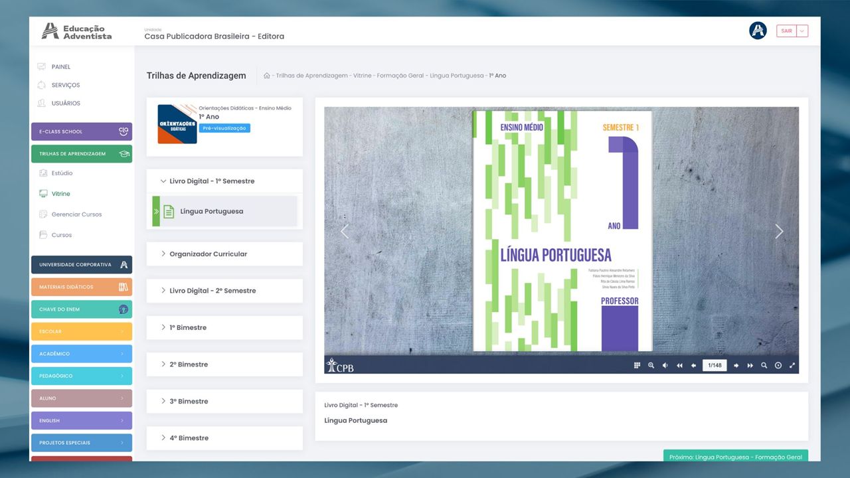
Task: Open PAINEL in the sidebar
Action: tap(61, 67)
